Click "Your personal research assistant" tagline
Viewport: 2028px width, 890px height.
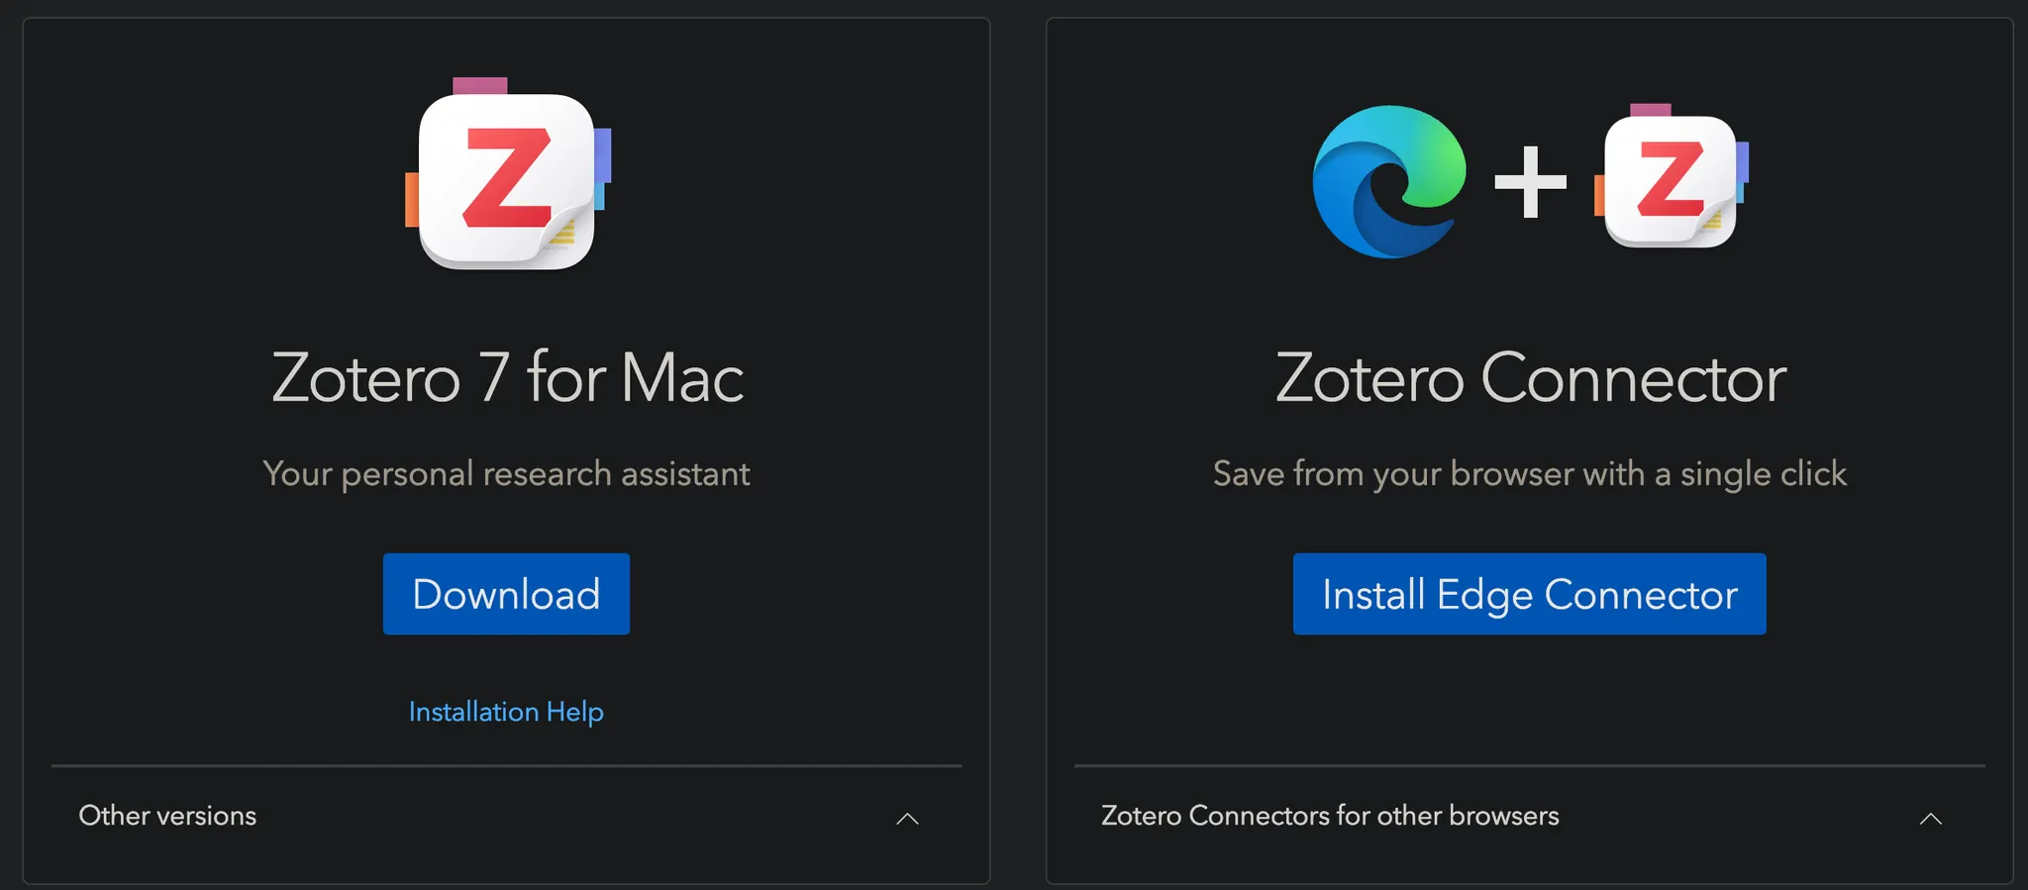tap(506, 473)
